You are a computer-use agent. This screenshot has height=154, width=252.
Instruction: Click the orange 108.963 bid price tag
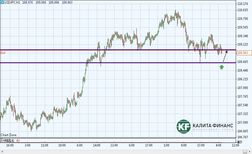click(244, 53)
